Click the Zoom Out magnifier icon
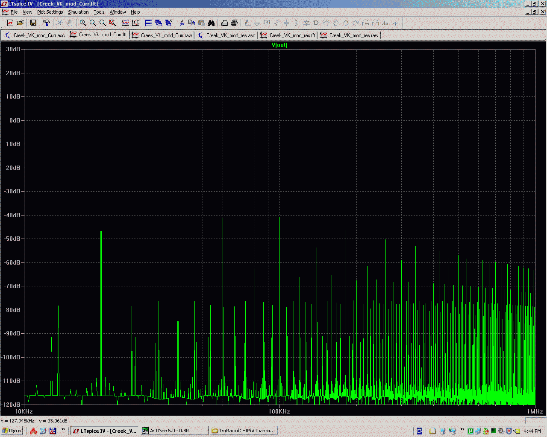 point(103,23)
